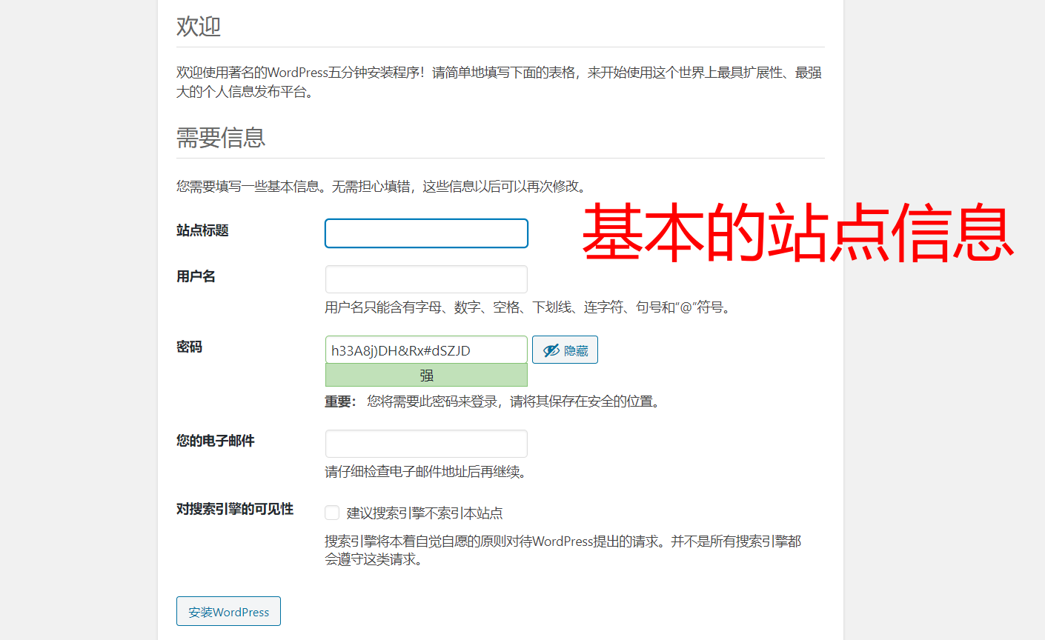Click the 安装WordPress button
The image size is (1045, 640).
(x=228, y=611)
